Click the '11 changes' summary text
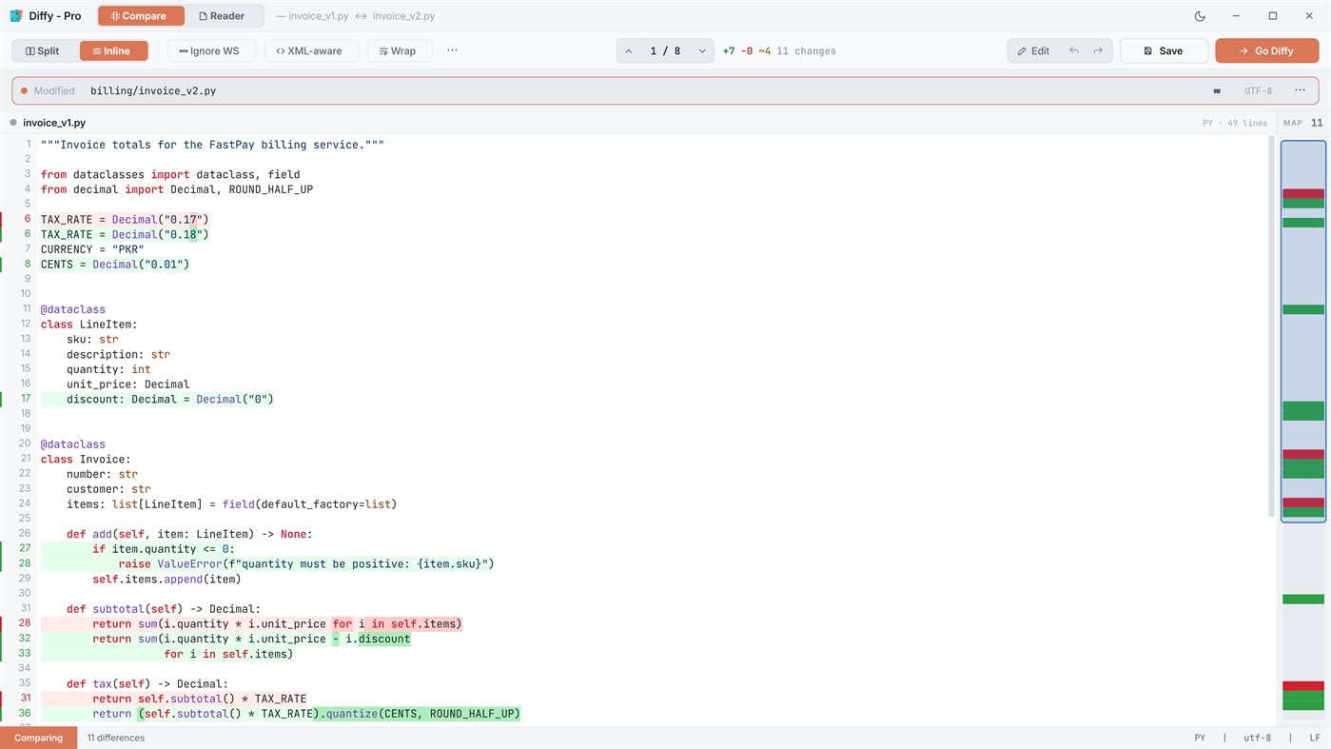Image resolution: width=1331 pixels, height=749 pixels. click(x=806, y=51)
